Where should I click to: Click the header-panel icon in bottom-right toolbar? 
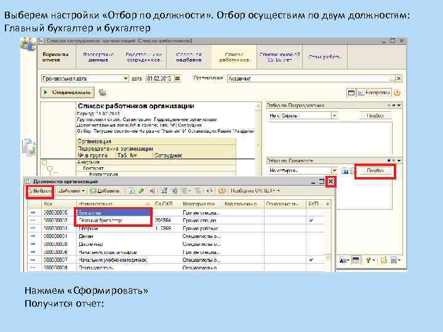click(x=356, y=259)
